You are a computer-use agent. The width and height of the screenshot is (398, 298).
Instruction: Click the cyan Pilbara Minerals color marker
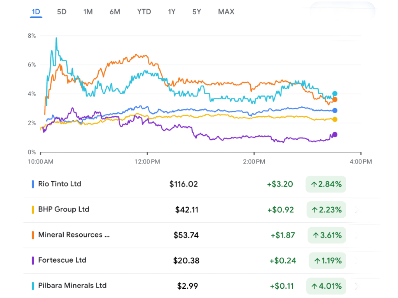pos(33,286)
